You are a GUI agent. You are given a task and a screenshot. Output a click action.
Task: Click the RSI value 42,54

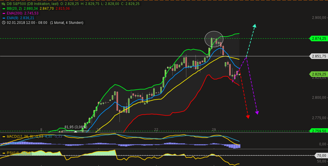pyautogui.click(x=26, y=153)
